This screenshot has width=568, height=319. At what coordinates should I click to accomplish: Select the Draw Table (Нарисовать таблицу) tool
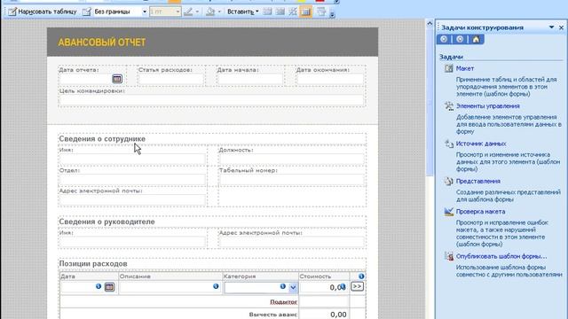point(43,12)
